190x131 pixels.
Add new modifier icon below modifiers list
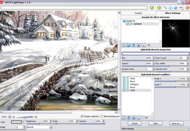tap(124, 117)
